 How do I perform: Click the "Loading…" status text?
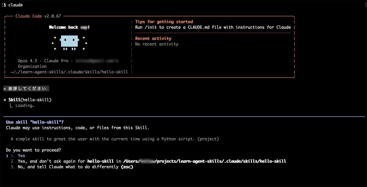tap(25, 106)
